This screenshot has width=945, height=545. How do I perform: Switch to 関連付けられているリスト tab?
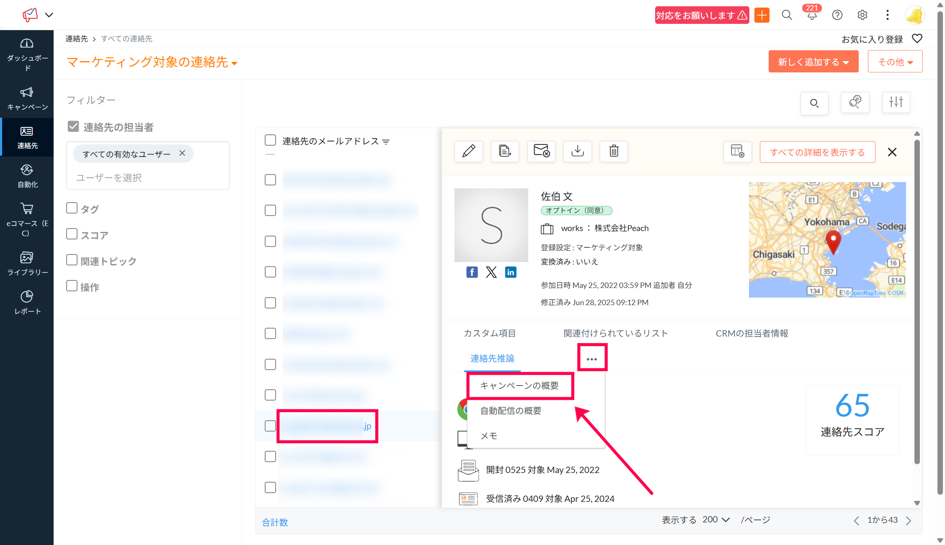click(x=615, y=333)
